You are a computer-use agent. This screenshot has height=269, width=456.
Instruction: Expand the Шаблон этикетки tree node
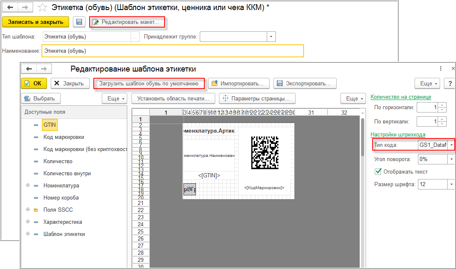28,234
